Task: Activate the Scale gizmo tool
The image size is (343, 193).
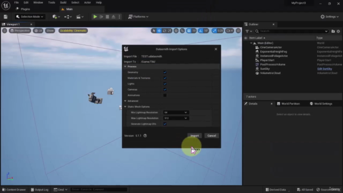Action: coord(169,31)
